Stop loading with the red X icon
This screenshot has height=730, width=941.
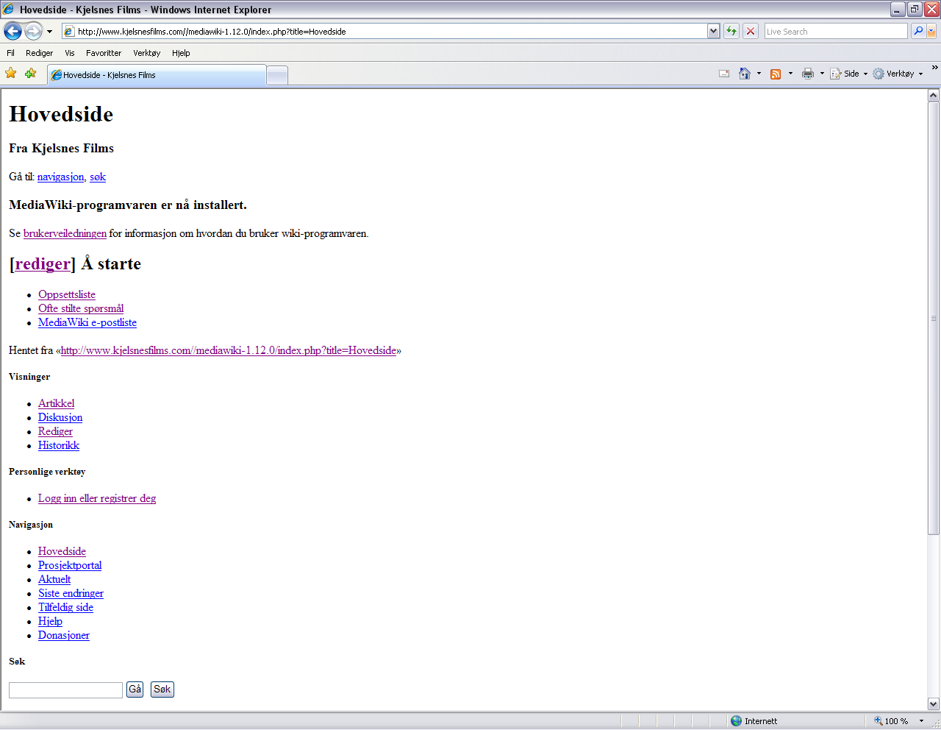pyautogui.click(x=751, y=31)
